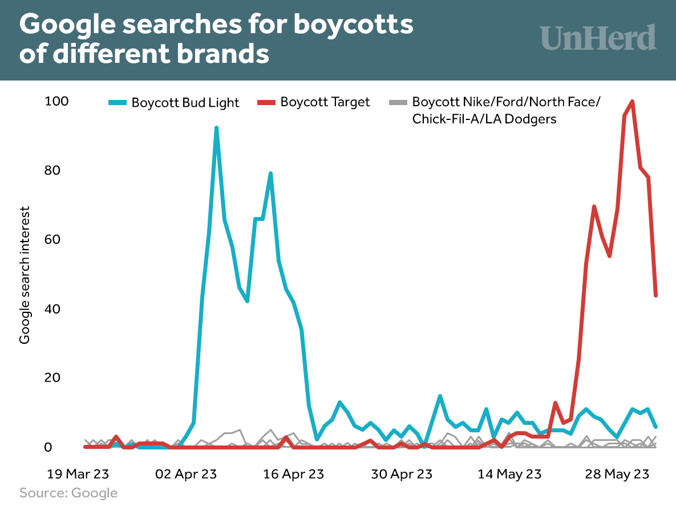Click the red Boycott Target legend swatch
Image resolution: width=676 pixels, height=514 pixels.
[266, 103]
